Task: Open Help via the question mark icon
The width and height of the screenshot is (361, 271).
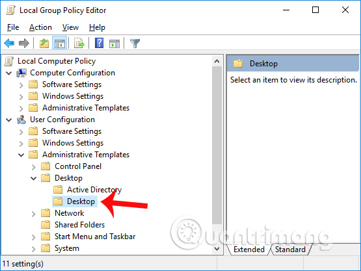Action: click(100, 43)
